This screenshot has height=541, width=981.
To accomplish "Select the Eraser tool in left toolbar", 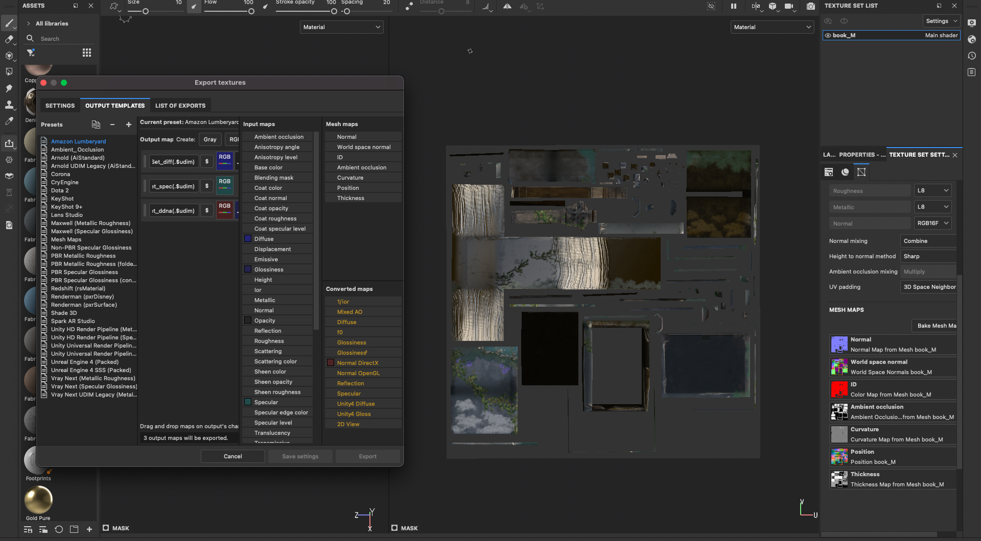I will pos(9,39).
